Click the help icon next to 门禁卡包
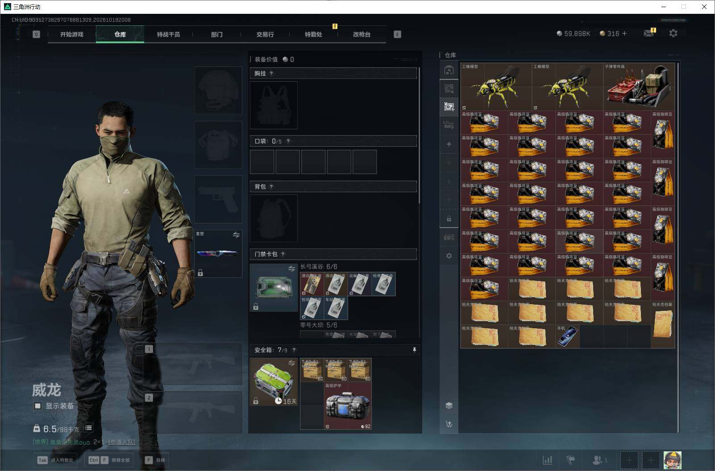 (x=283, y=254)
